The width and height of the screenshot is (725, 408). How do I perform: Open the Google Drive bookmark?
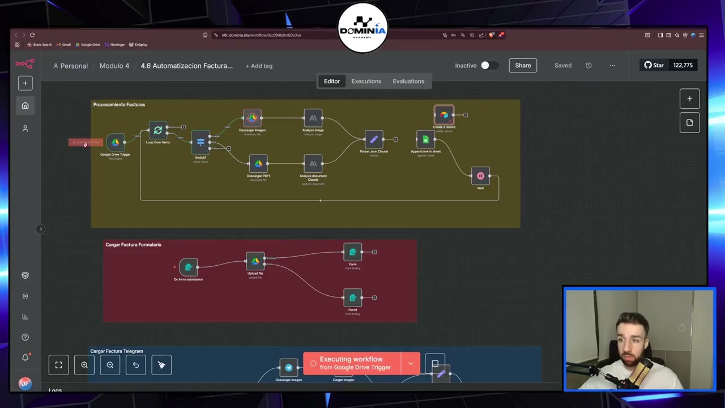[x=87, y=45]
